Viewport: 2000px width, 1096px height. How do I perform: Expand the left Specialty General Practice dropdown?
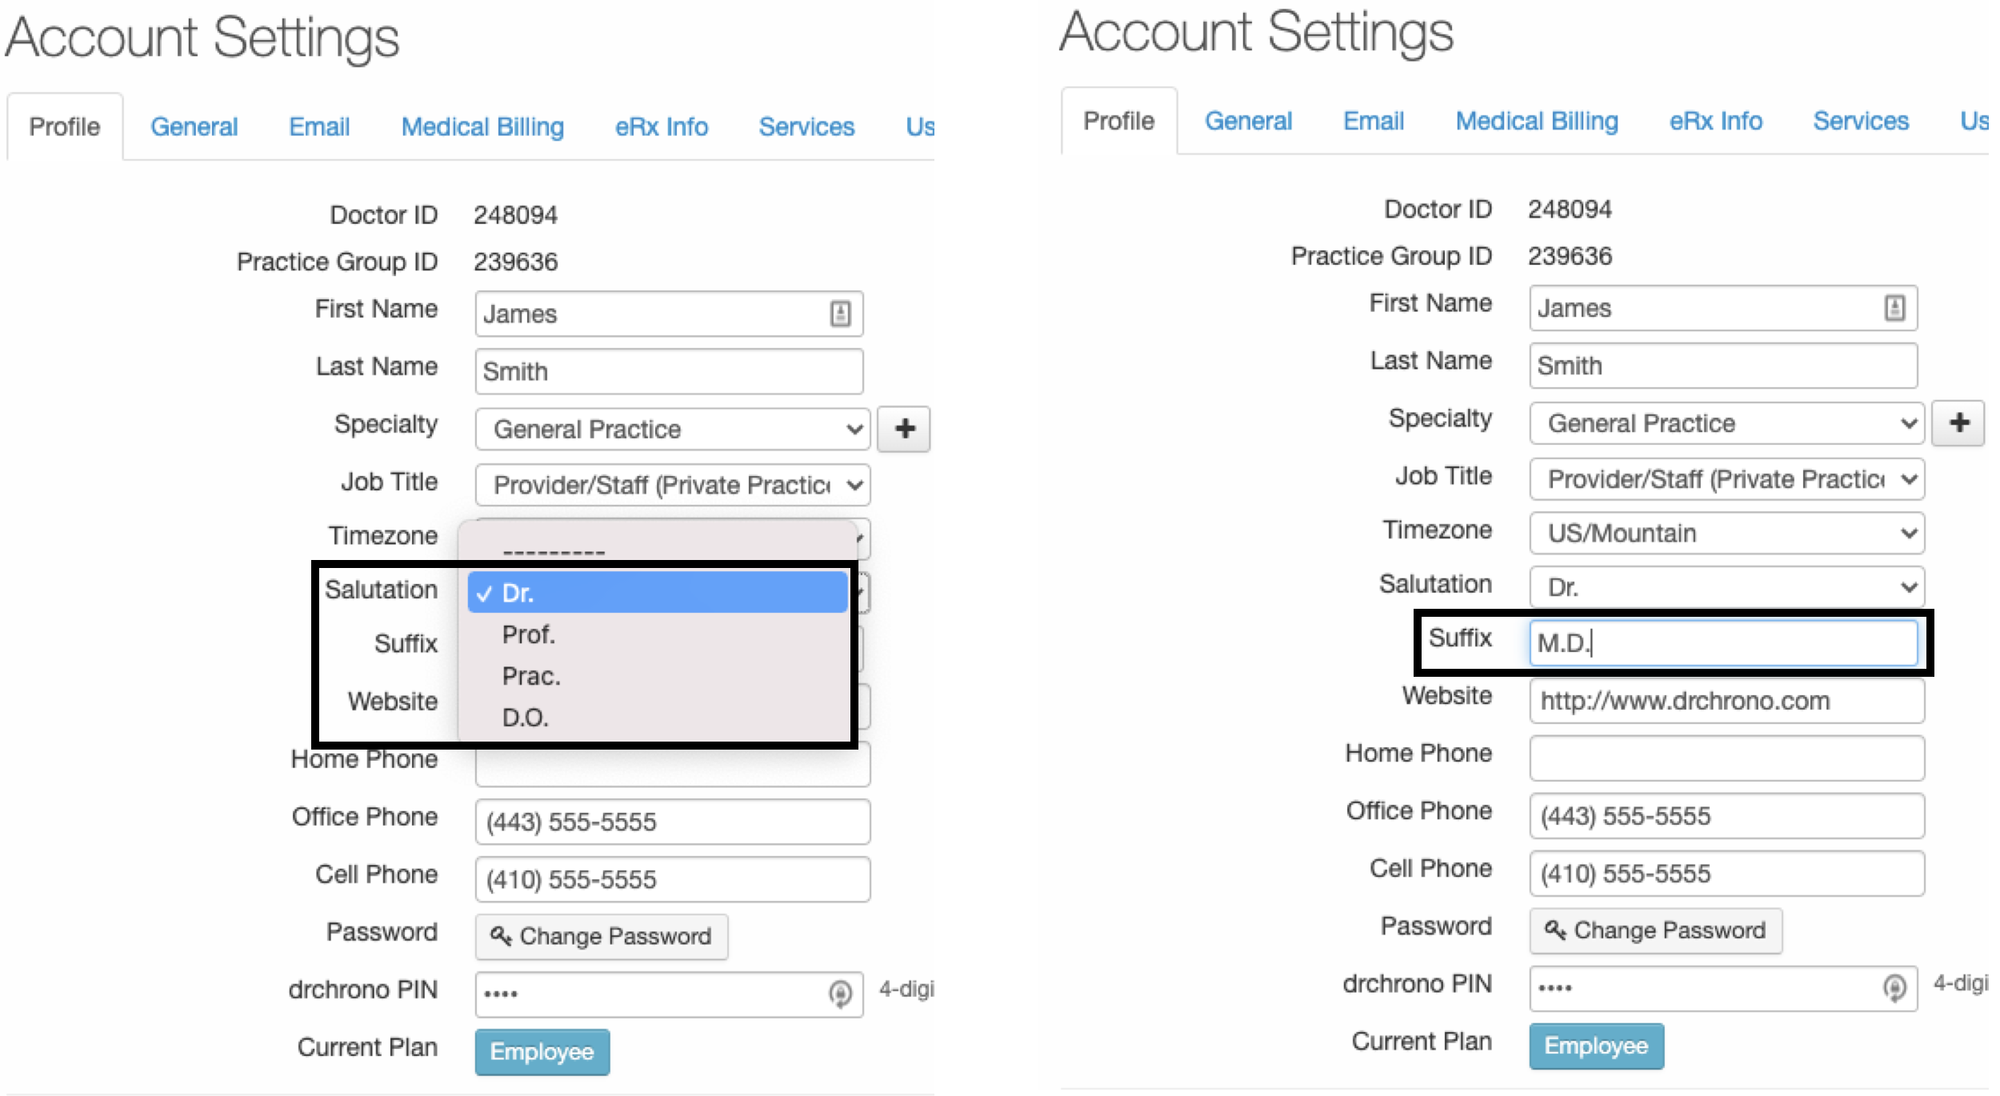[673, 430]
